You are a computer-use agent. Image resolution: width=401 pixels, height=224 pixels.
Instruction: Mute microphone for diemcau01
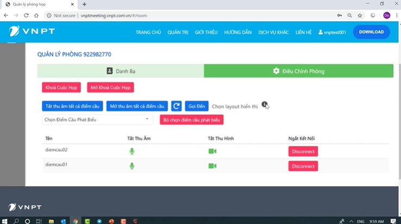tap(131, 165)
